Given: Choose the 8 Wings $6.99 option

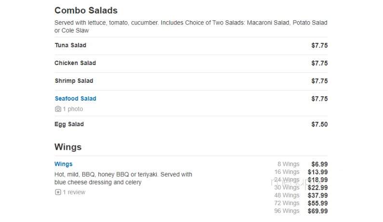Looking at the screenshot, I should click(303, 164).
